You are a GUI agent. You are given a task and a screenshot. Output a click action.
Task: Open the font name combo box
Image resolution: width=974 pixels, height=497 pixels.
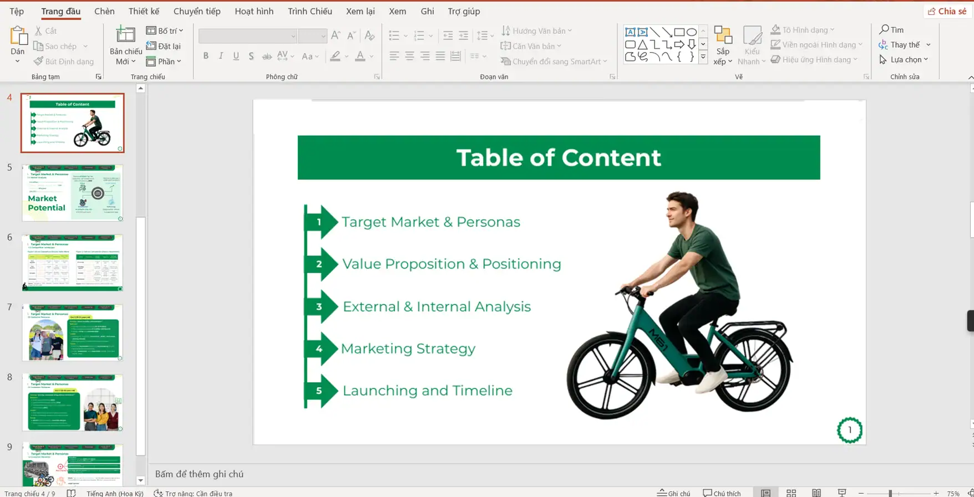click(247, 36)
